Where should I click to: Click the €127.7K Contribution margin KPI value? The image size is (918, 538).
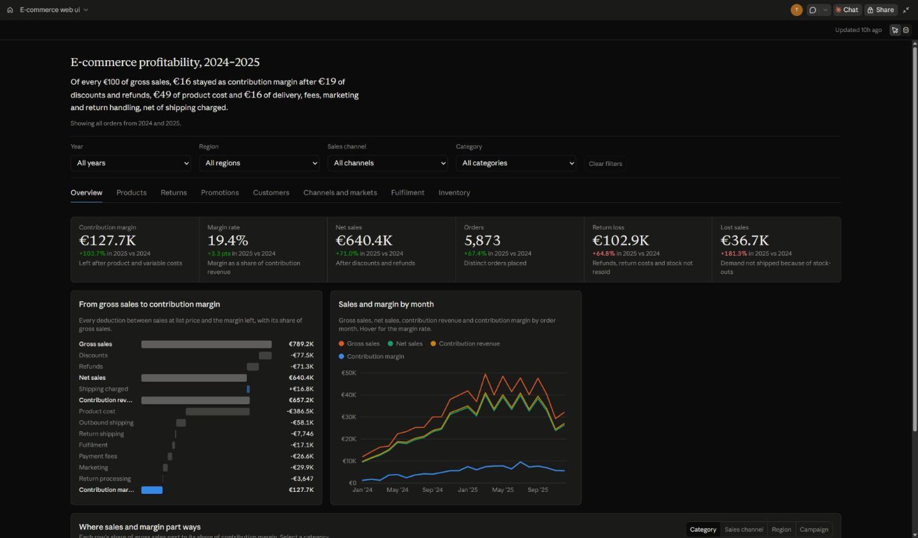108,241
